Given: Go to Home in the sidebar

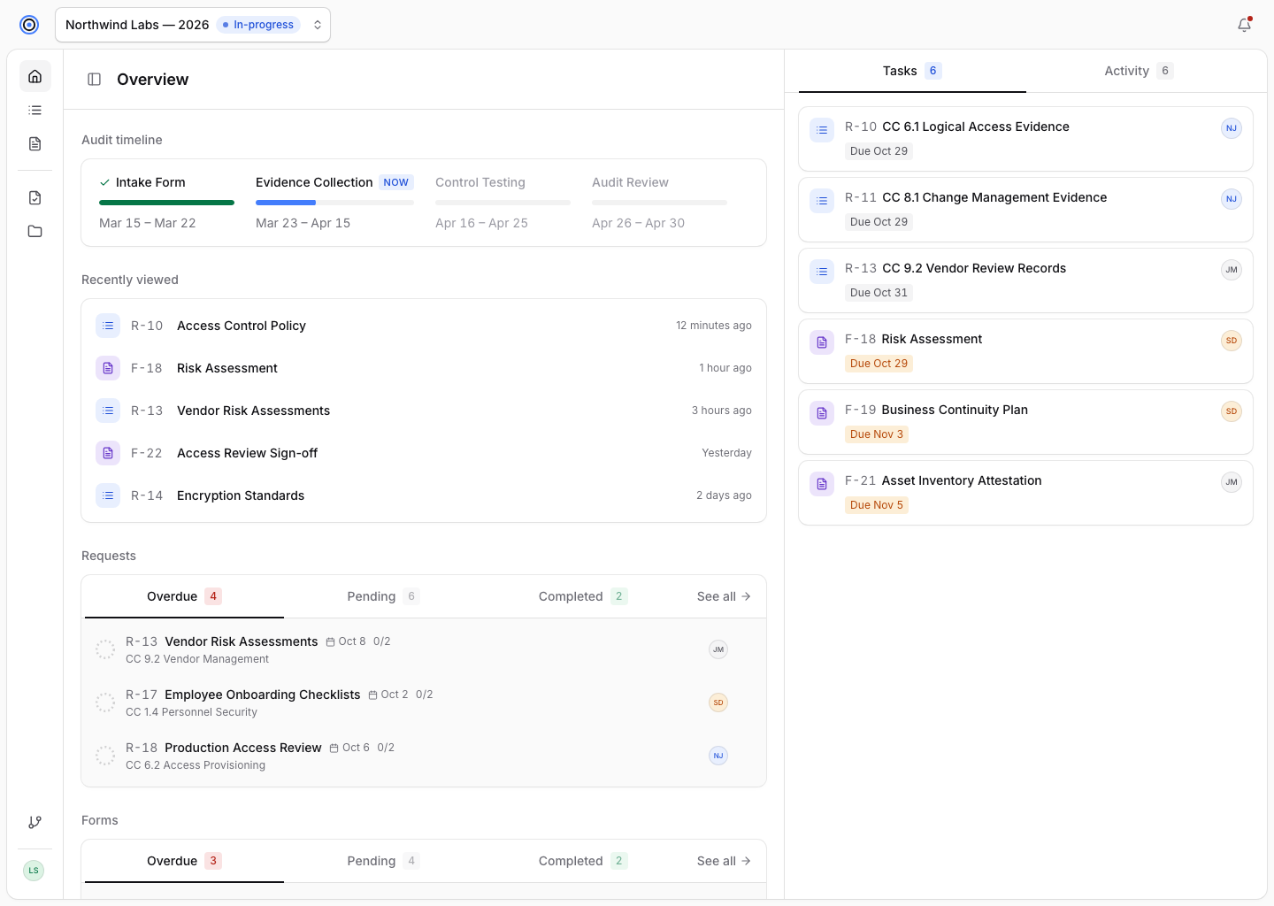Looking at the screenshot, I should (x=35, y=76).
